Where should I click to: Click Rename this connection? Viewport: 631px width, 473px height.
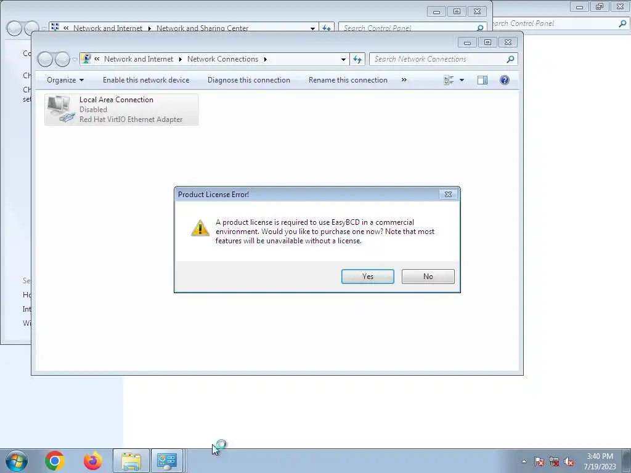[348, 80]
